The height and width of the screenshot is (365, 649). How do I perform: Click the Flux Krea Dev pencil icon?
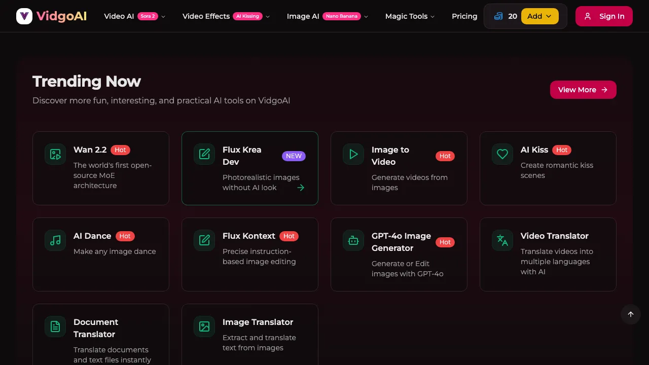coord(204,154)
